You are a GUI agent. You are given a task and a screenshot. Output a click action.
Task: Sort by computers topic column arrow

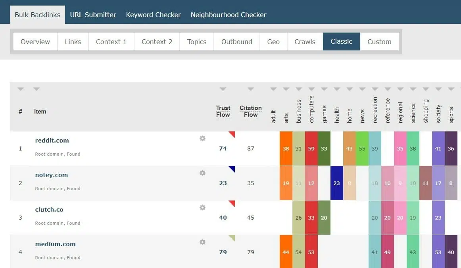311,89
